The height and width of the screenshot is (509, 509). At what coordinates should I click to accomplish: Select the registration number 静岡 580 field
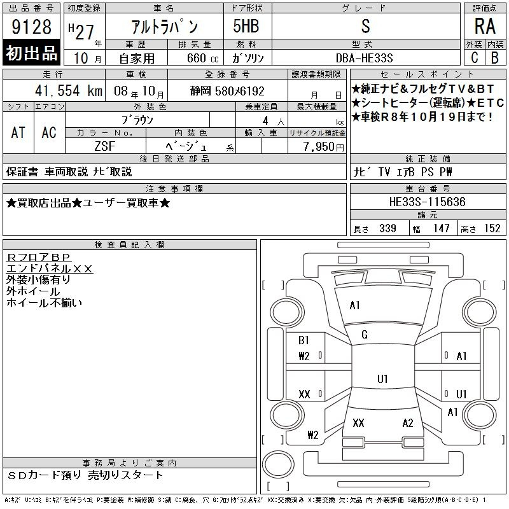(x=227, y=91)
